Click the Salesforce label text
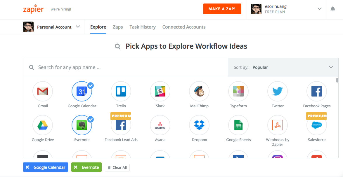 [317, 140]
